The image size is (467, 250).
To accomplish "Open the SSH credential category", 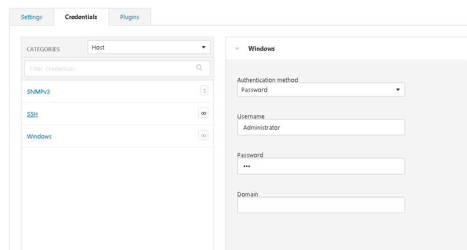I will coord(32,114).
